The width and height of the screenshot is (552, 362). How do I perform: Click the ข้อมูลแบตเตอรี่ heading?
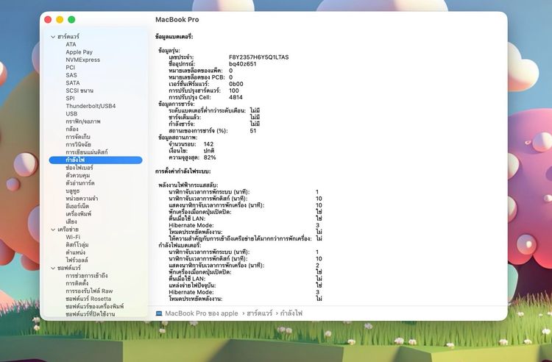coord(174,37)
